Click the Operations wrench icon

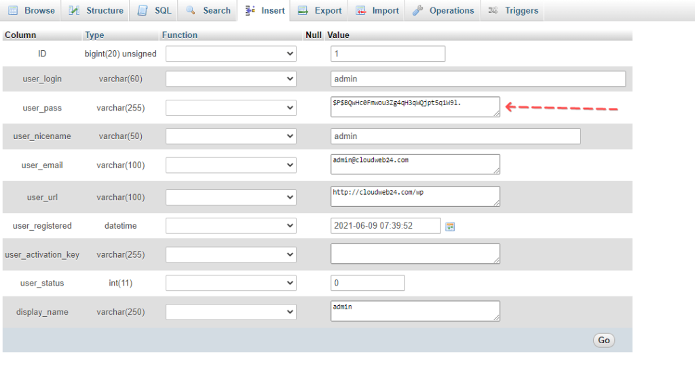click(417, 11)
